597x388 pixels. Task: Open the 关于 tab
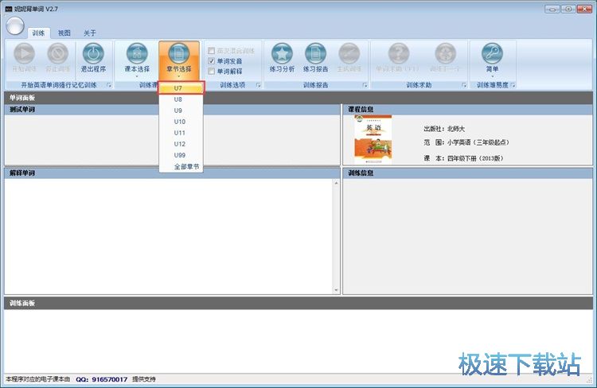click(90, 33)
